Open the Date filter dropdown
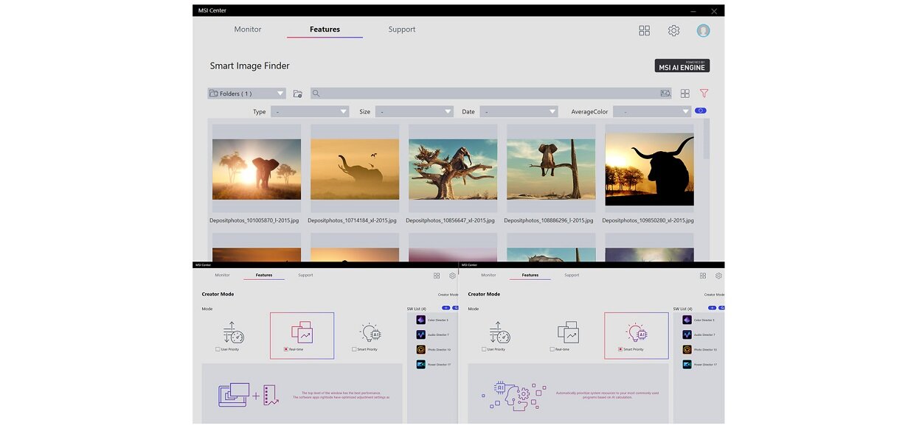Screen dimensions: 922x428 [x=519, y=111]
